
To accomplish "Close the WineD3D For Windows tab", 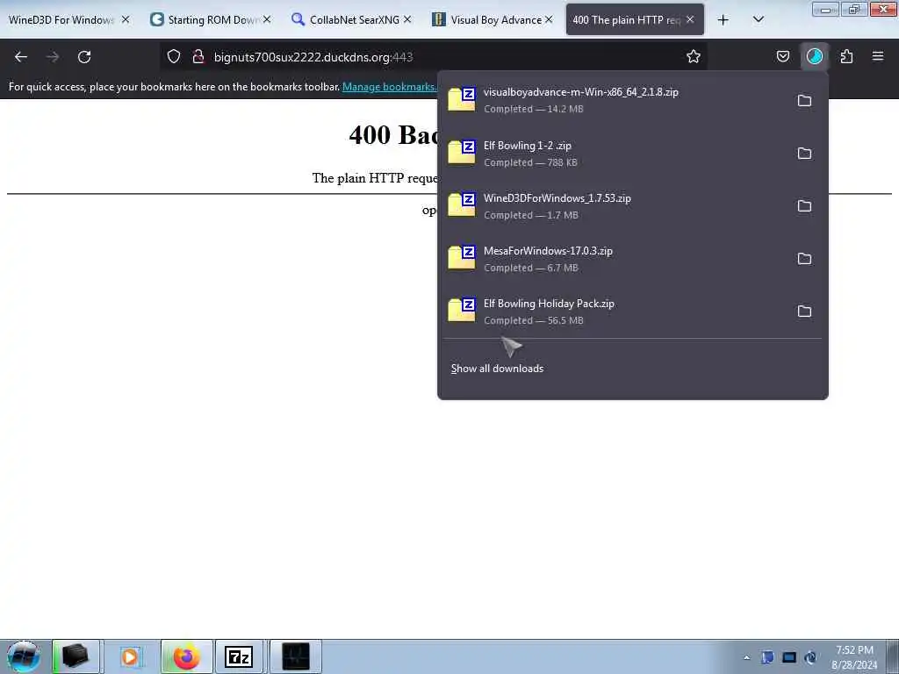I will point(126,19).
